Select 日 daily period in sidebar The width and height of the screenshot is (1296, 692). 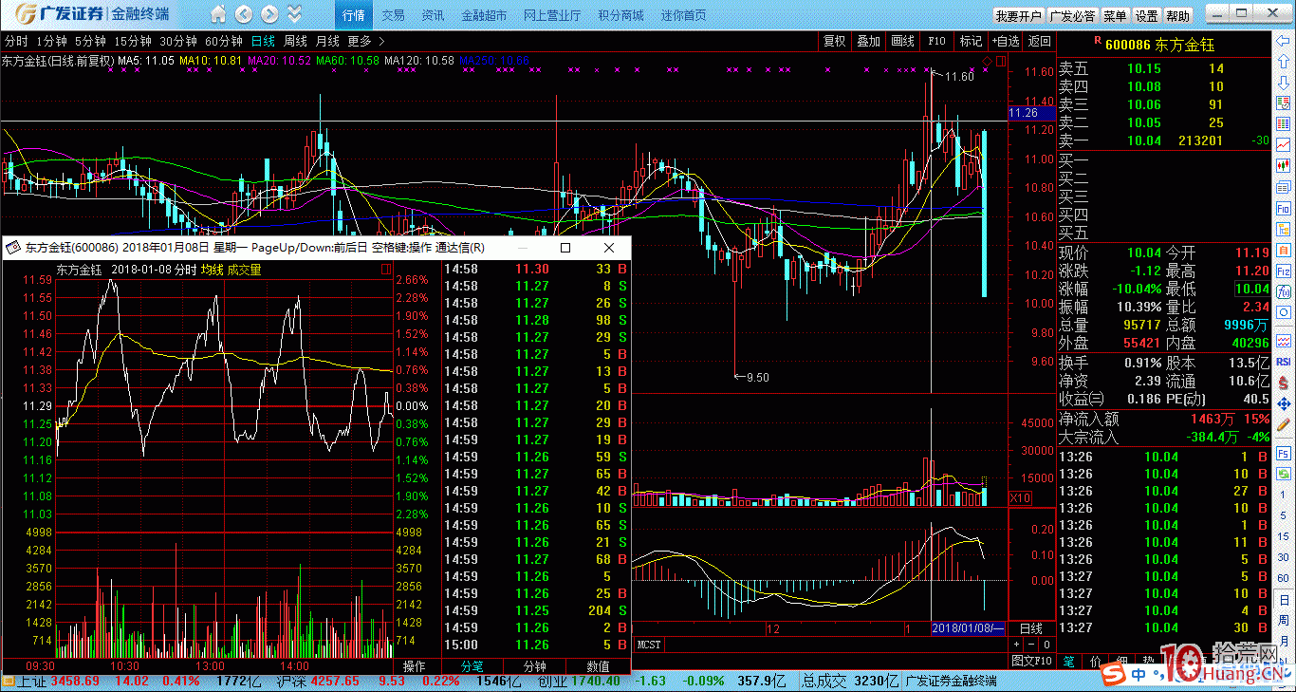tap(1283, 600)
